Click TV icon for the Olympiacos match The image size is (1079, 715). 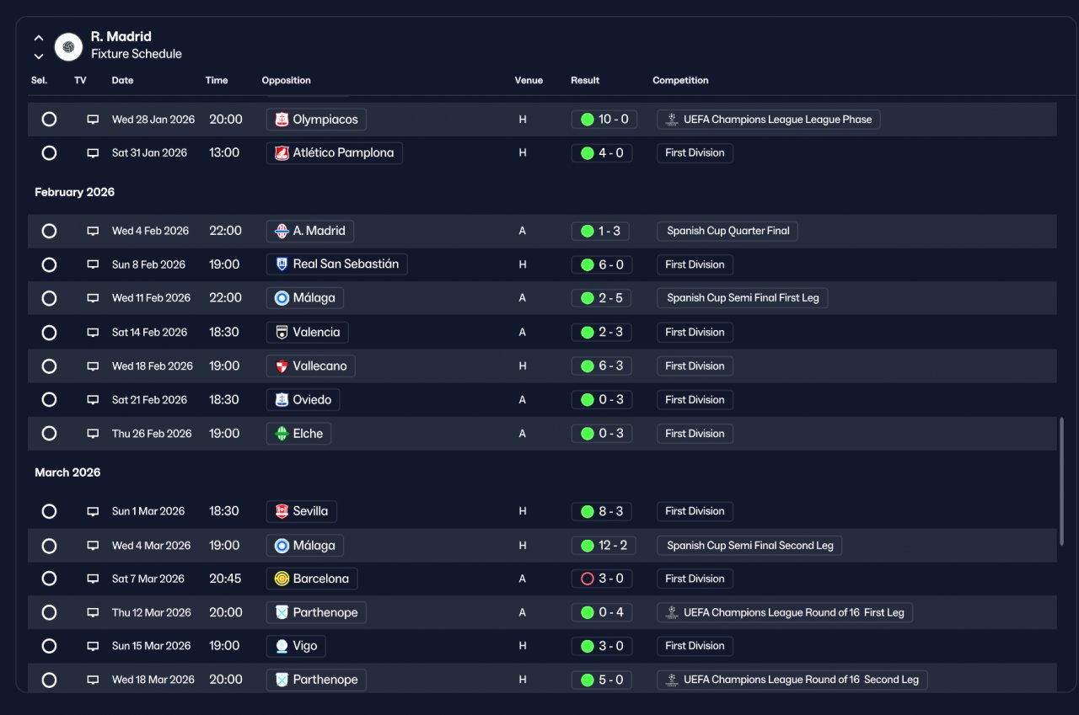93,120
